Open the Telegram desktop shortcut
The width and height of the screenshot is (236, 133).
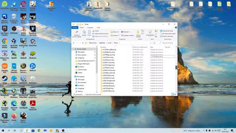(14, 6)
